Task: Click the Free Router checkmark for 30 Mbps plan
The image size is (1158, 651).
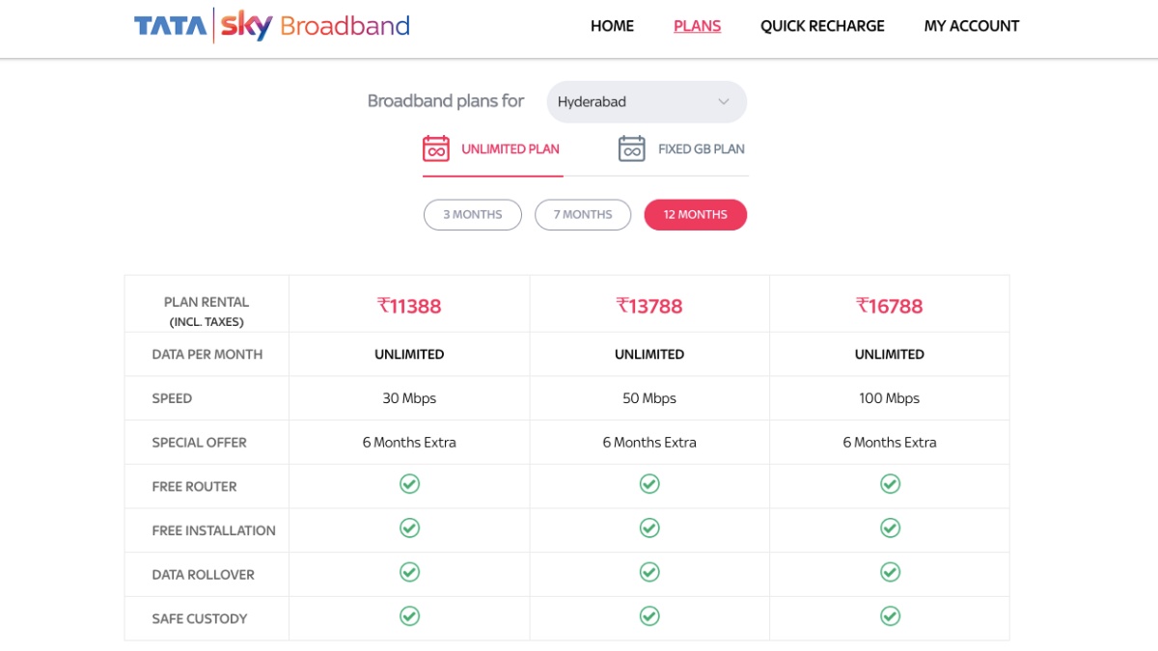Action: [409, 485]
